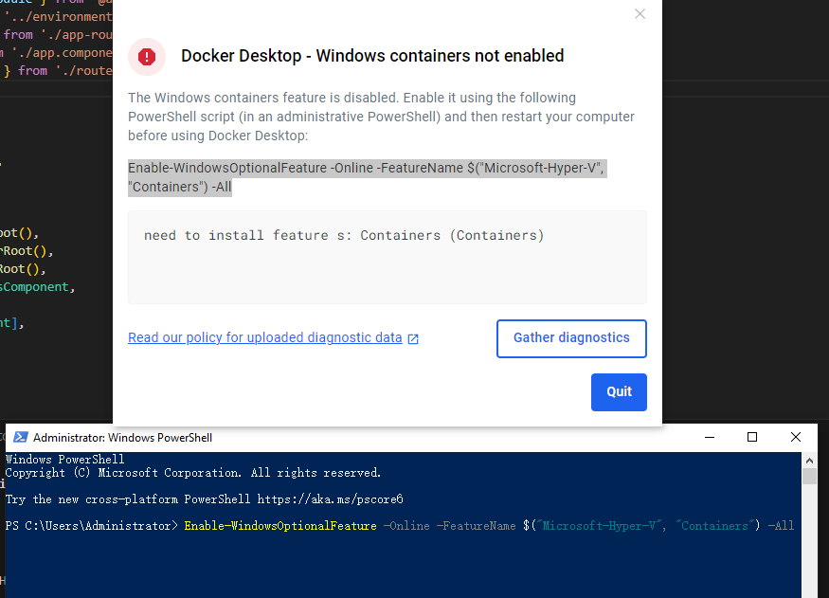
Task: Maximize the Administrator PowerShell window
Action: click(x=752, y=437)
